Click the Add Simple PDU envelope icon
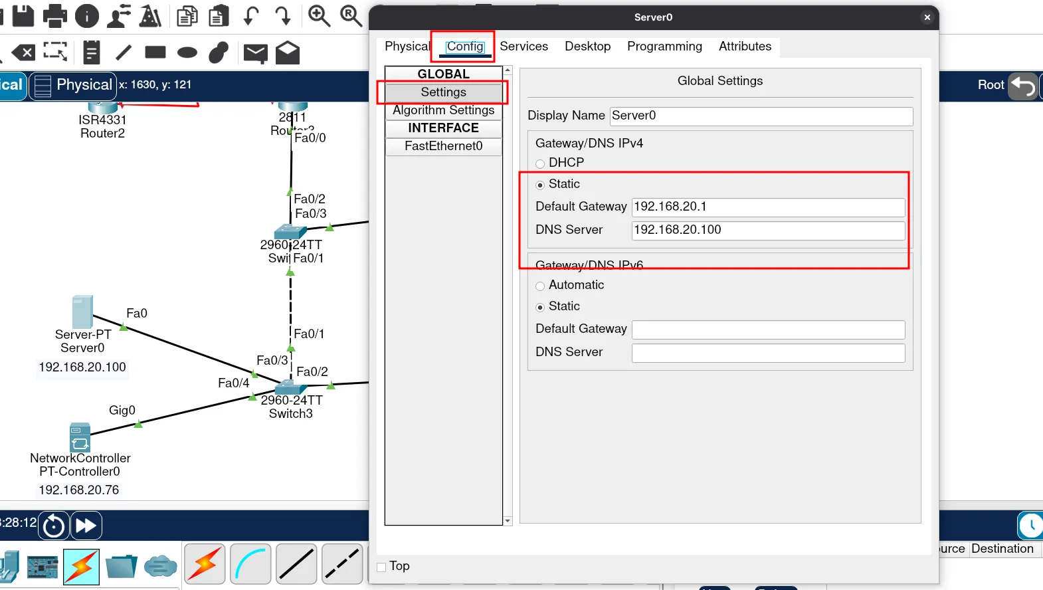 [x=255, y=52]
